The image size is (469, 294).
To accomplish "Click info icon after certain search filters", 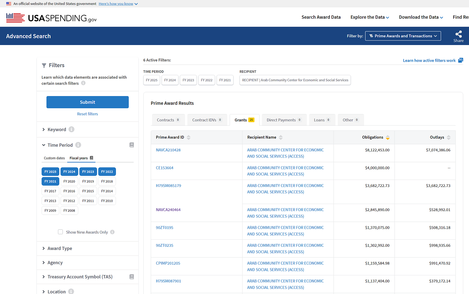I will point(83,83).
